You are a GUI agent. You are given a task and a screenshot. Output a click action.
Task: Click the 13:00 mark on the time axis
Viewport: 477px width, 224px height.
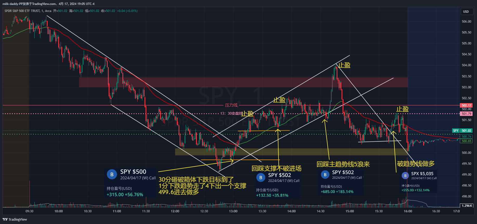pyautogui.click(x=233, y=211)
